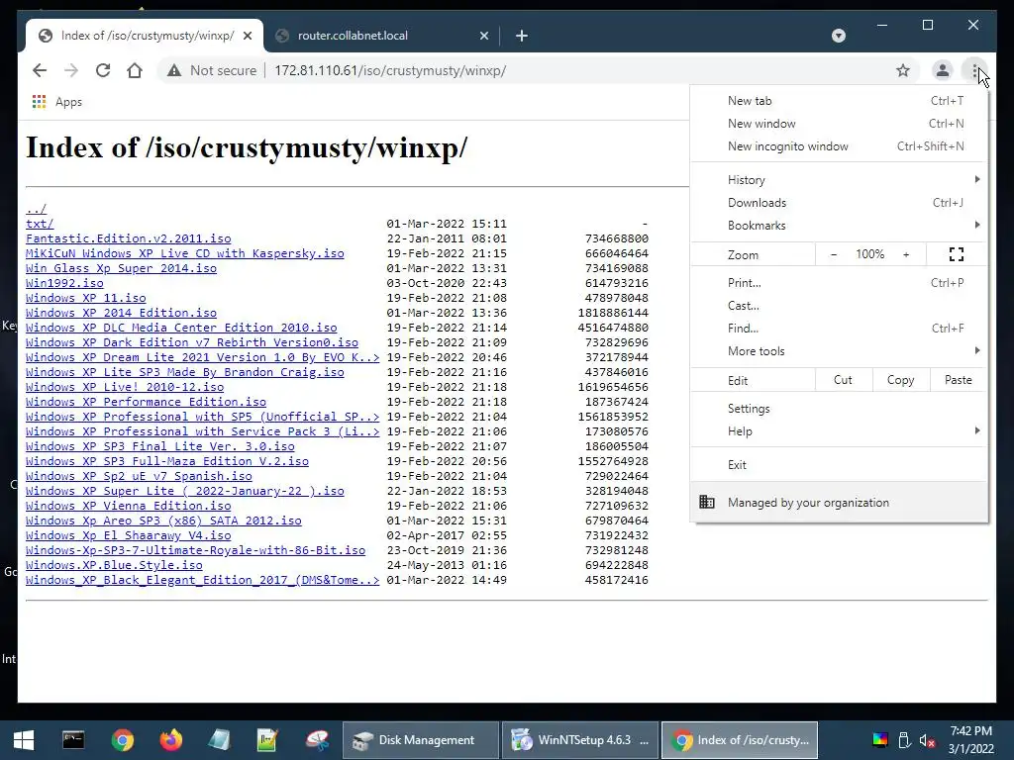Increase zoom with plus button
1014x760 pixels.
point(906,254)
